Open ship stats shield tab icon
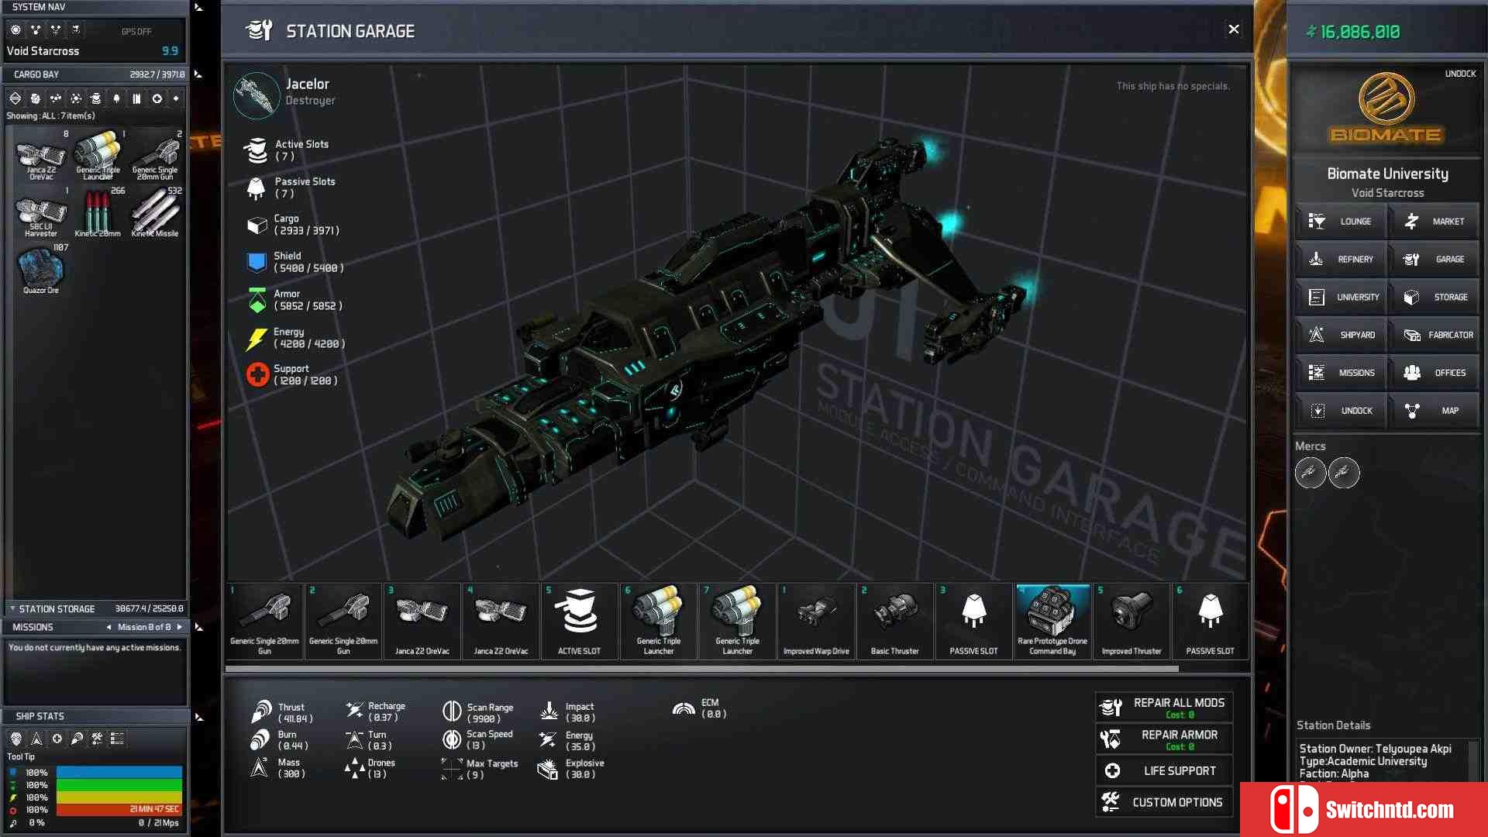Image resolution: width=1488 pixels, height=837 pixels. pos(16,739)
